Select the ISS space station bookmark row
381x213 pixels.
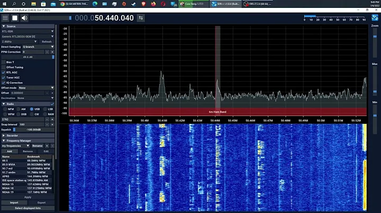(27, 180)
